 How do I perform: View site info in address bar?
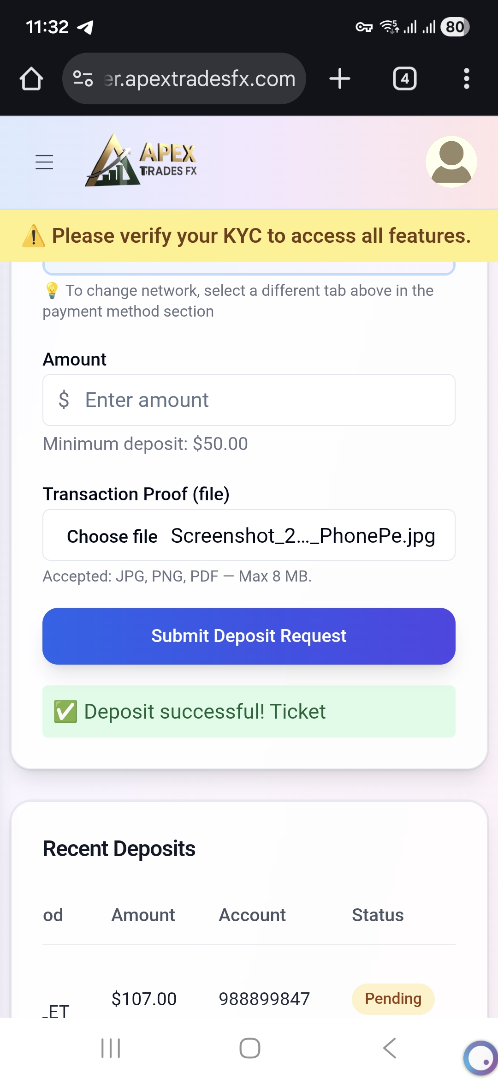(x=83, y=78)
